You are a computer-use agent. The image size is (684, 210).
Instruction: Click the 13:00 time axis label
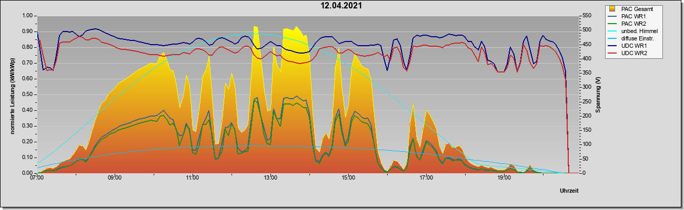point(270,177)
